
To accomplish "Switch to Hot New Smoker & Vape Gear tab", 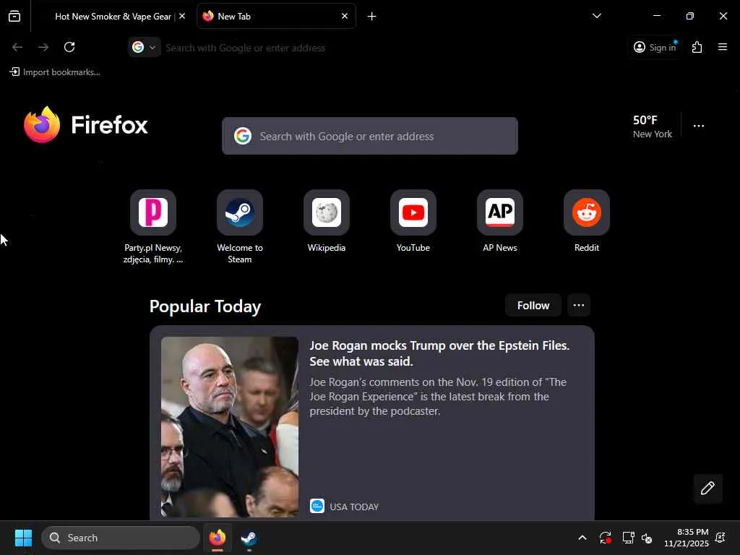I will pyautogui.click(x=112, y=16).
